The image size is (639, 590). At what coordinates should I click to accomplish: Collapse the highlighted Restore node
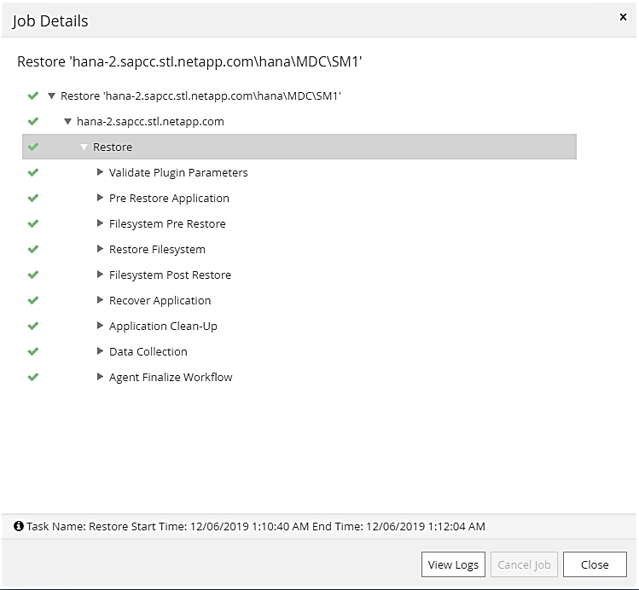[84, 147]
